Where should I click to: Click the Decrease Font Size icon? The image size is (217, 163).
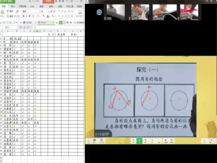[55, 11]
